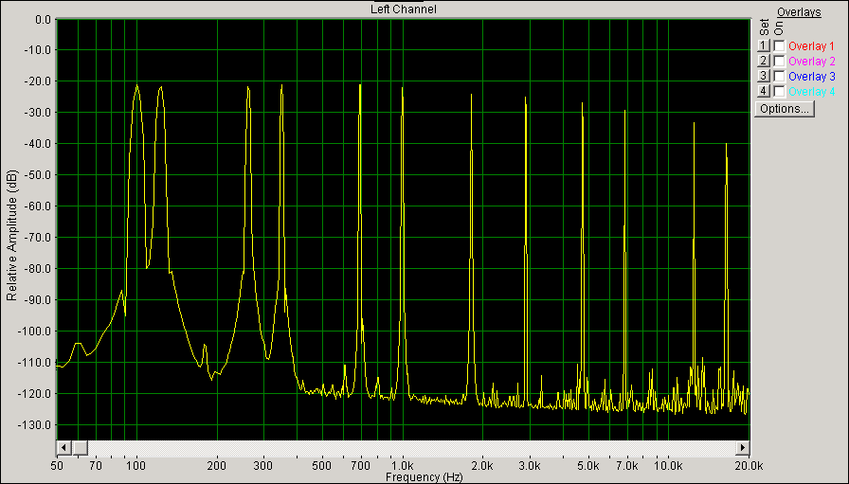Click the 100 frequency tick label
The image size is (849, 484).
coord(136,466)
